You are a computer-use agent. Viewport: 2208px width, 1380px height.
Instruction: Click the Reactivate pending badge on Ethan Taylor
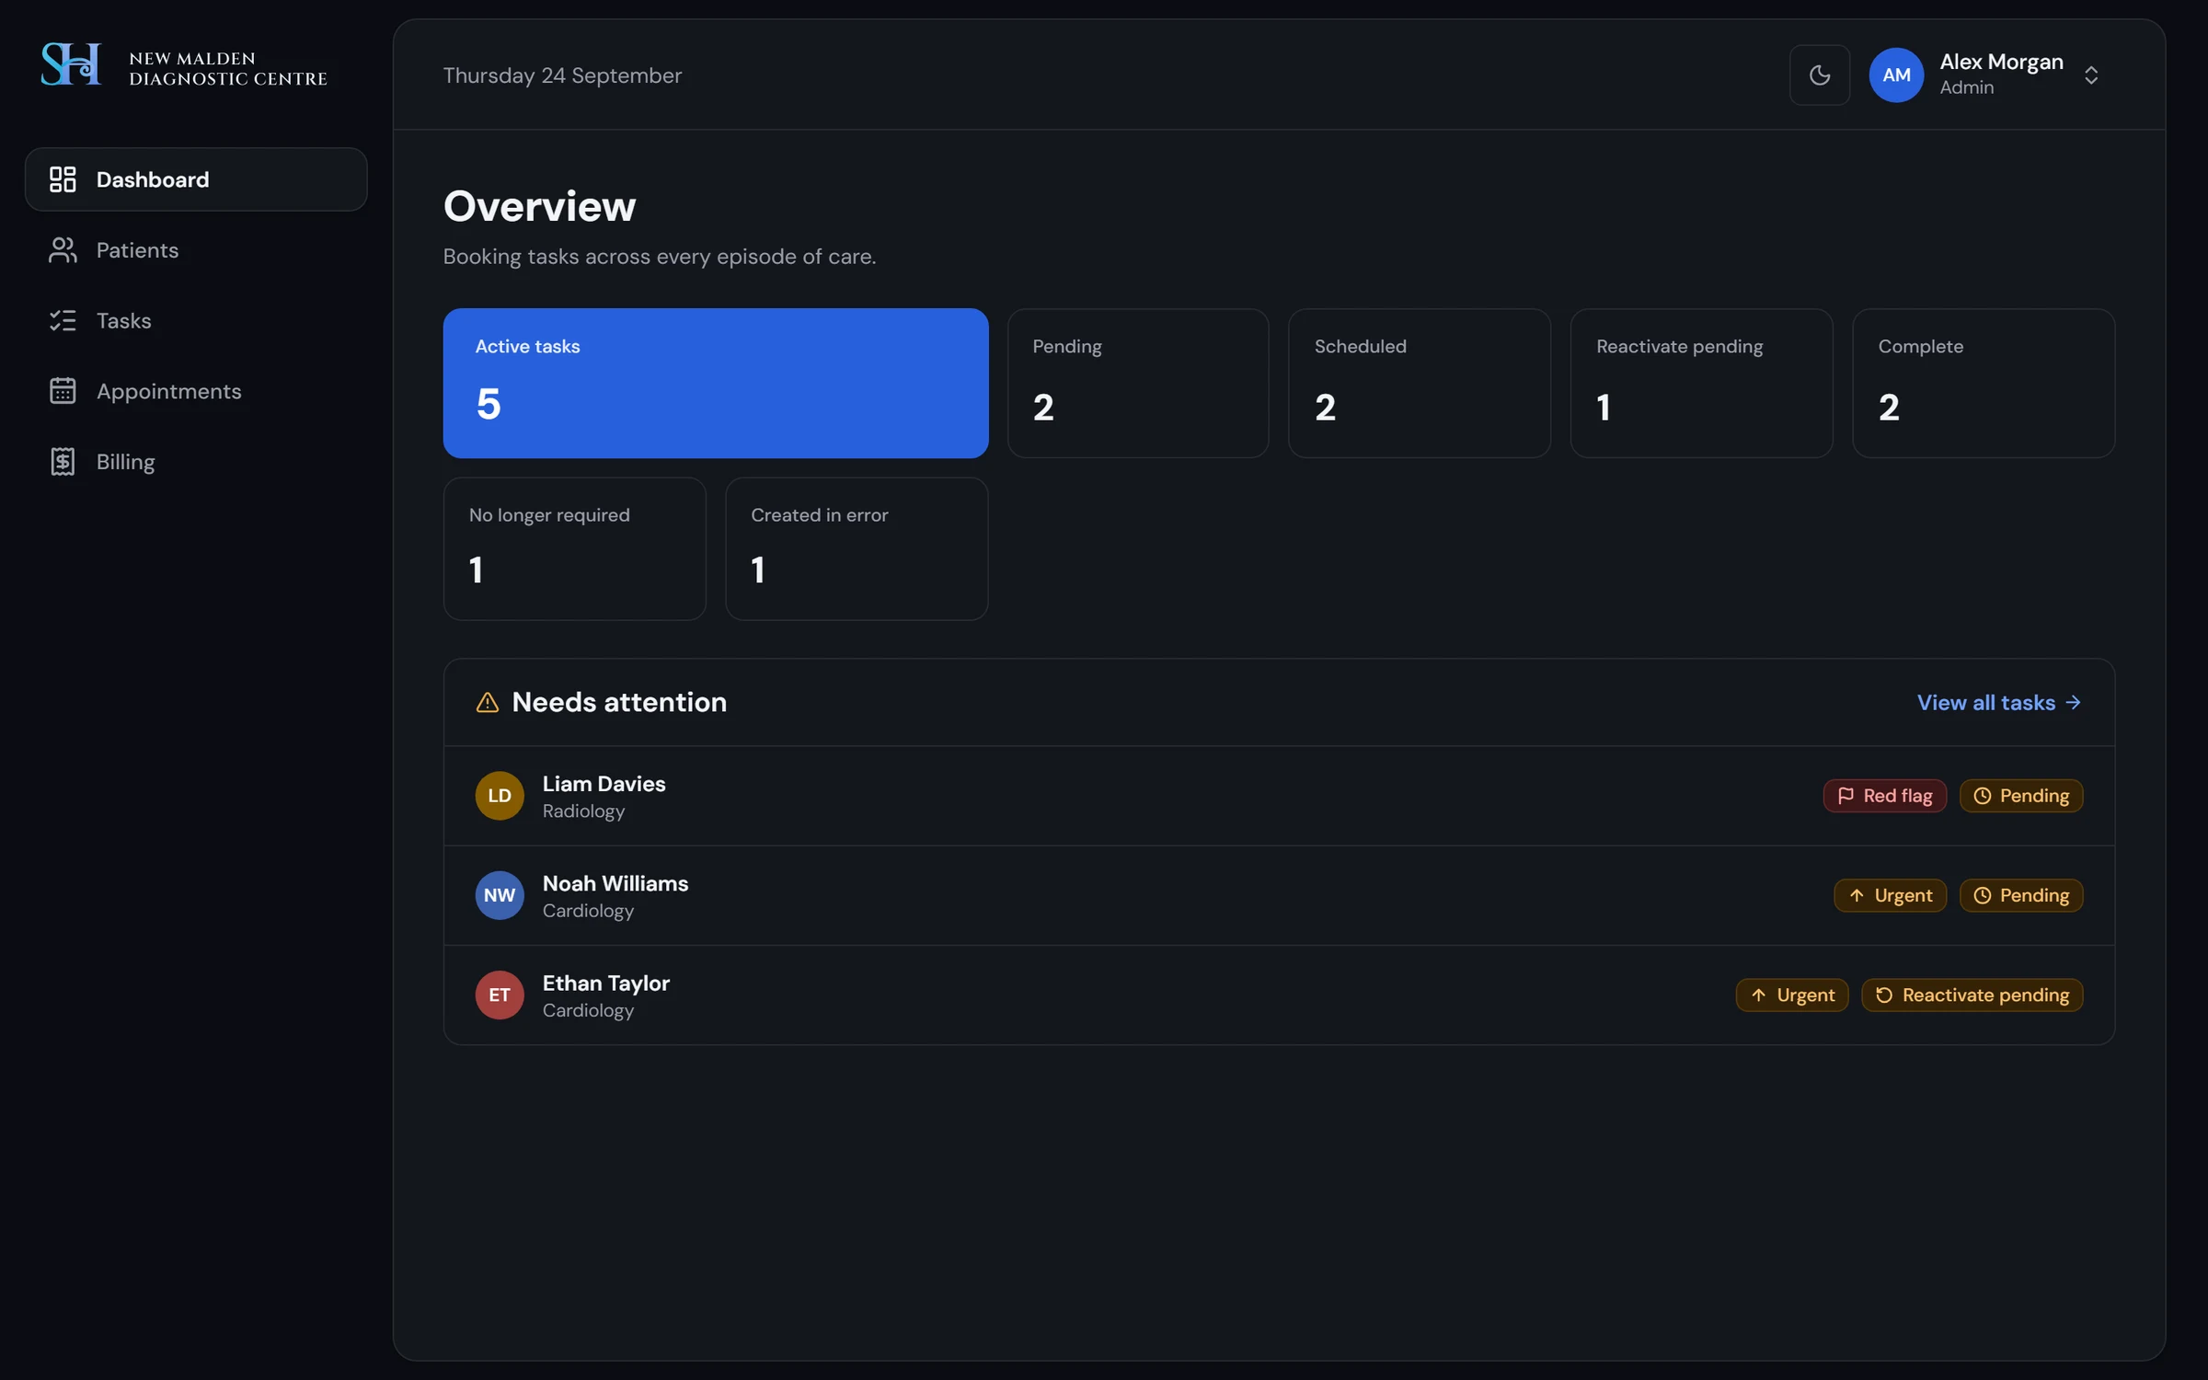tap(1971, 995)
